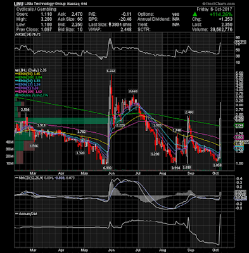This screenshot has width=249, height=253.
Task: Click the LINU ticker symbol in the header
Action: (18, 4)
